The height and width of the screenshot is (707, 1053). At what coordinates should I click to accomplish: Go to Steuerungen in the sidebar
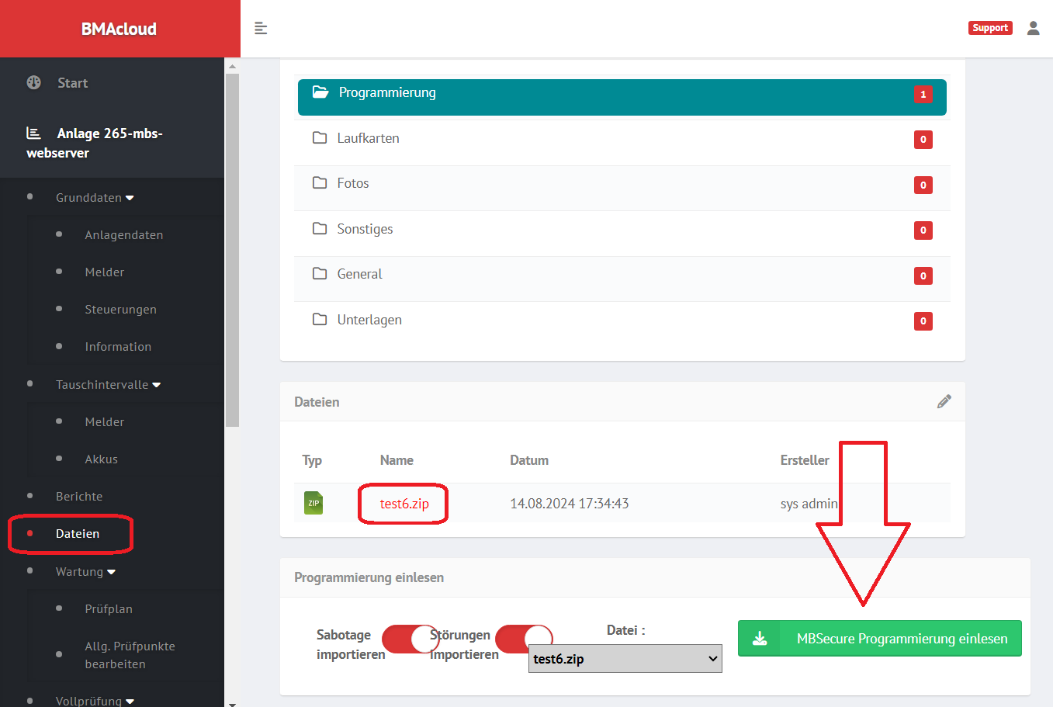pos(121,310)
